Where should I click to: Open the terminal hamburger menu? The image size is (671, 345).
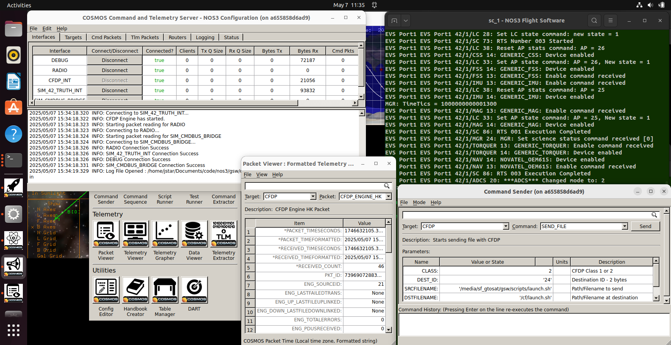click(x=611, y=21)
